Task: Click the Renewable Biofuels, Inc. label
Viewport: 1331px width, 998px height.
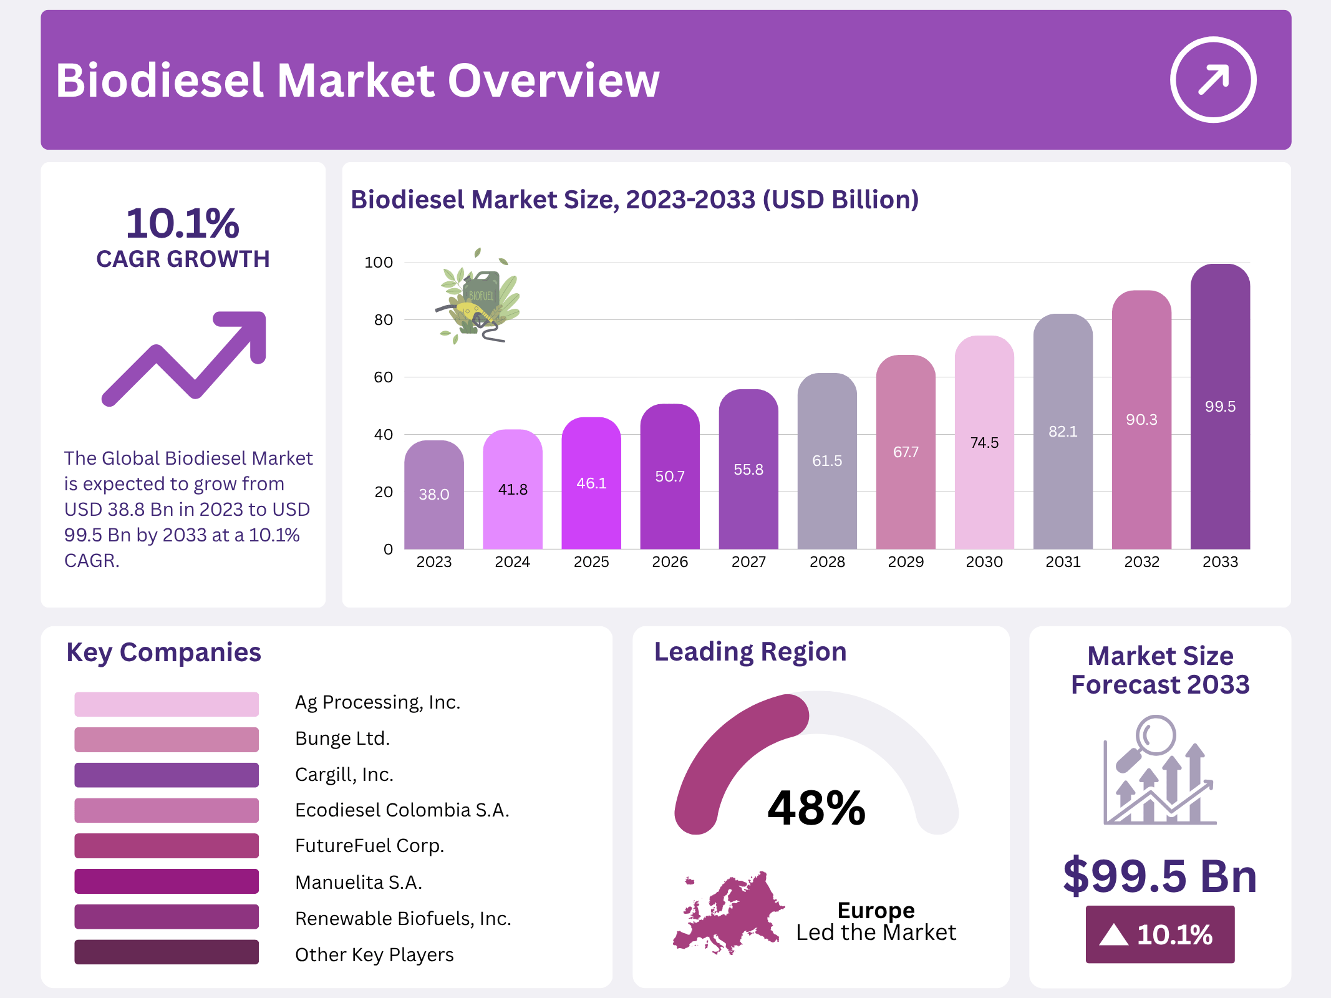Action: (403, 919)
